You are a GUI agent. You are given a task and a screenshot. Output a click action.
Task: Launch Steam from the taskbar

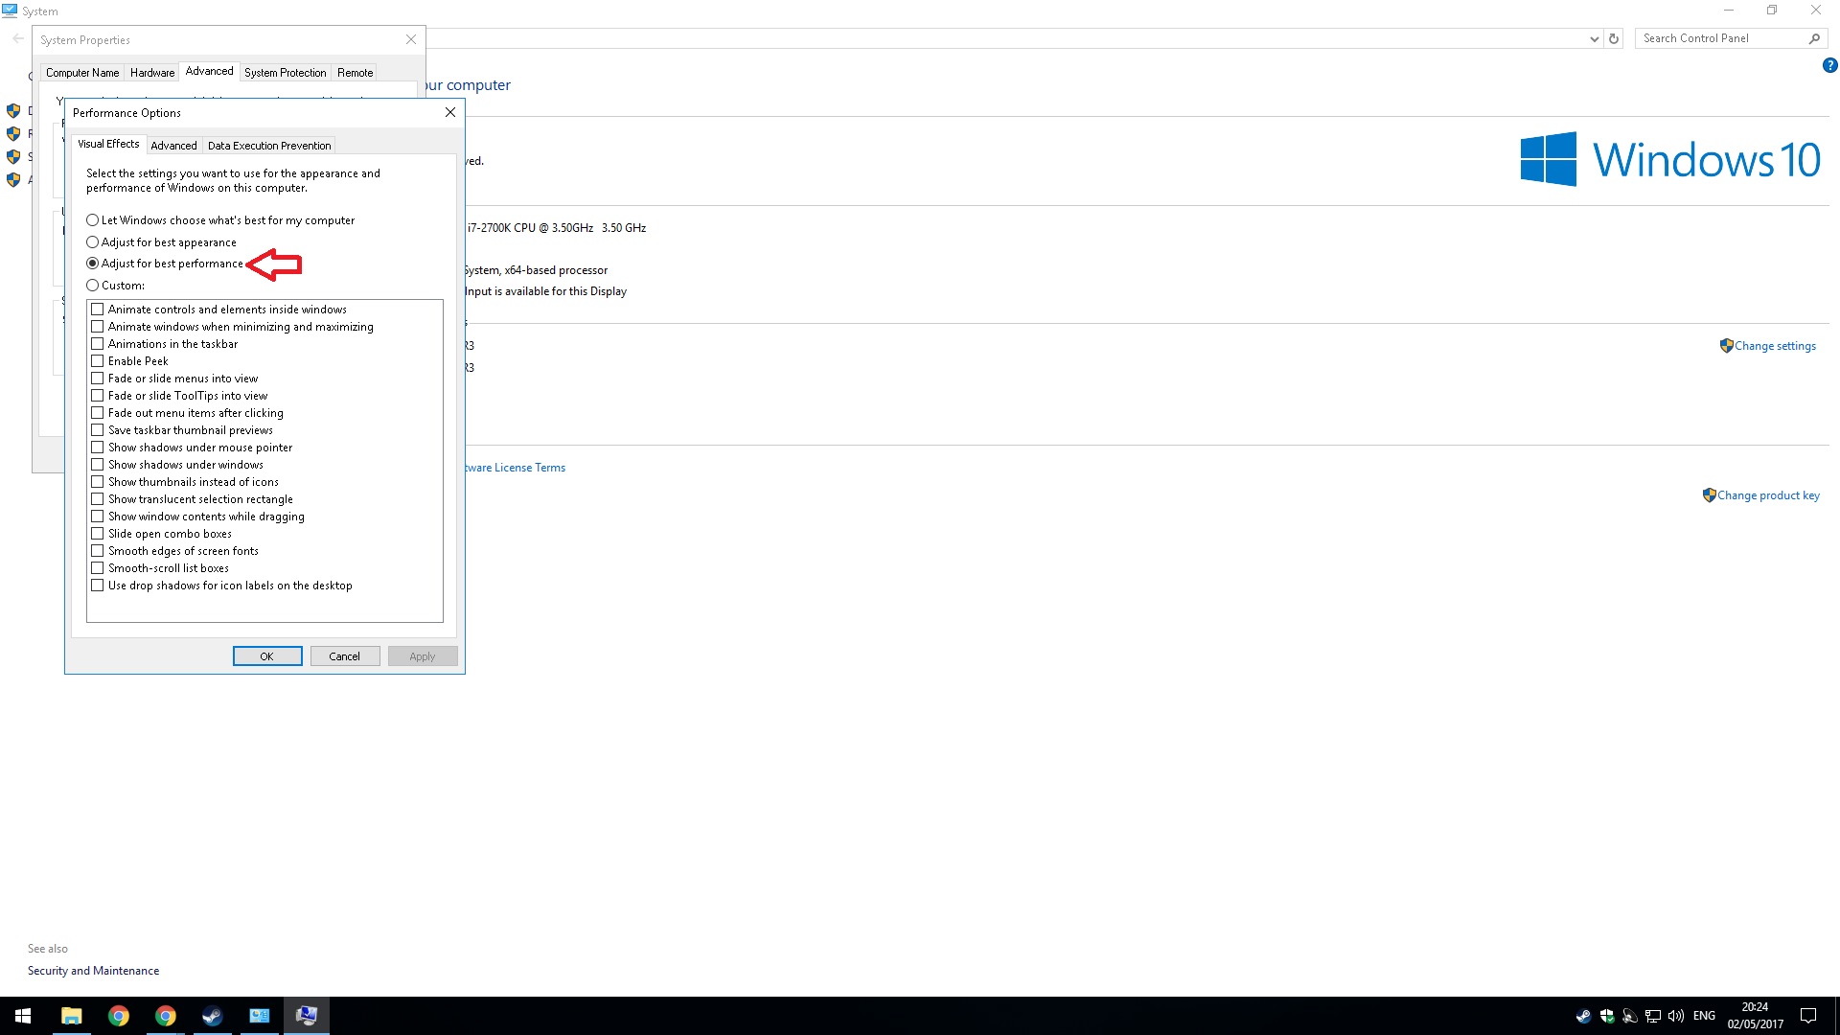pyautogui.click(x=212, y=1016)
